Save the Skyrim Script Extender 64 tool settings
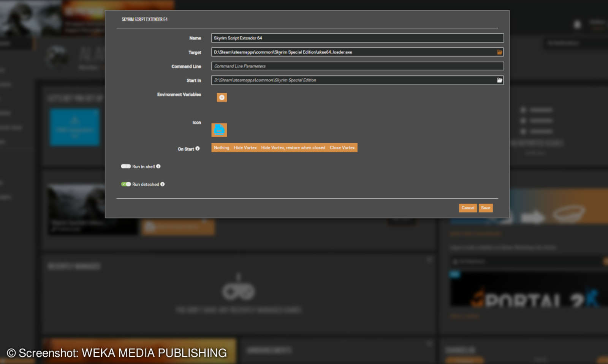The width and height of the screenshot is (608, 364). click(486, 208)
